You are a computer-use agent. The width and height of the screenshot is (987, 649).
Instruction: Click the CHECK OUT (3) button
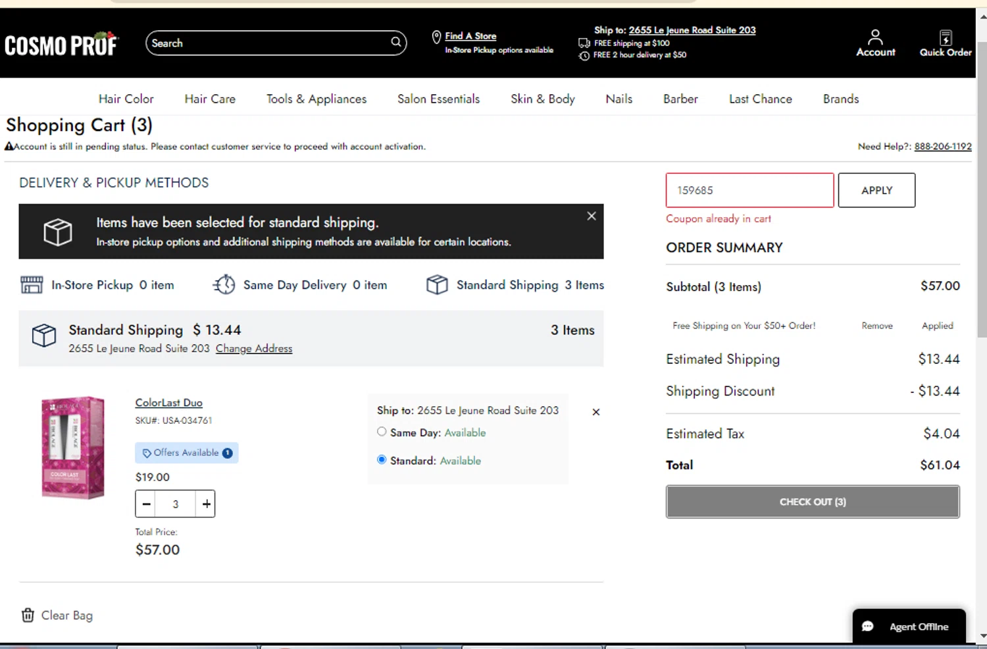click(x=813, y=502)
